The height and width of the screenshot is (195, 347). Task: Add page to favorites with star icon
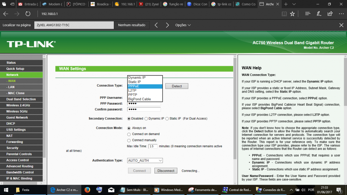(292, 14)
